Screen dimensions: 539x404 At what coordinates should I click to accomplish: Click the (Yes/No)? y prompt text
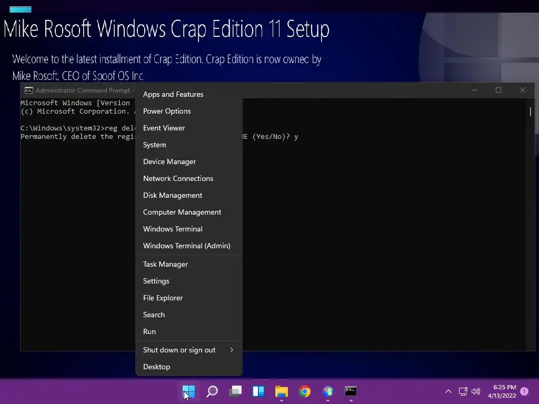[275, 136]
